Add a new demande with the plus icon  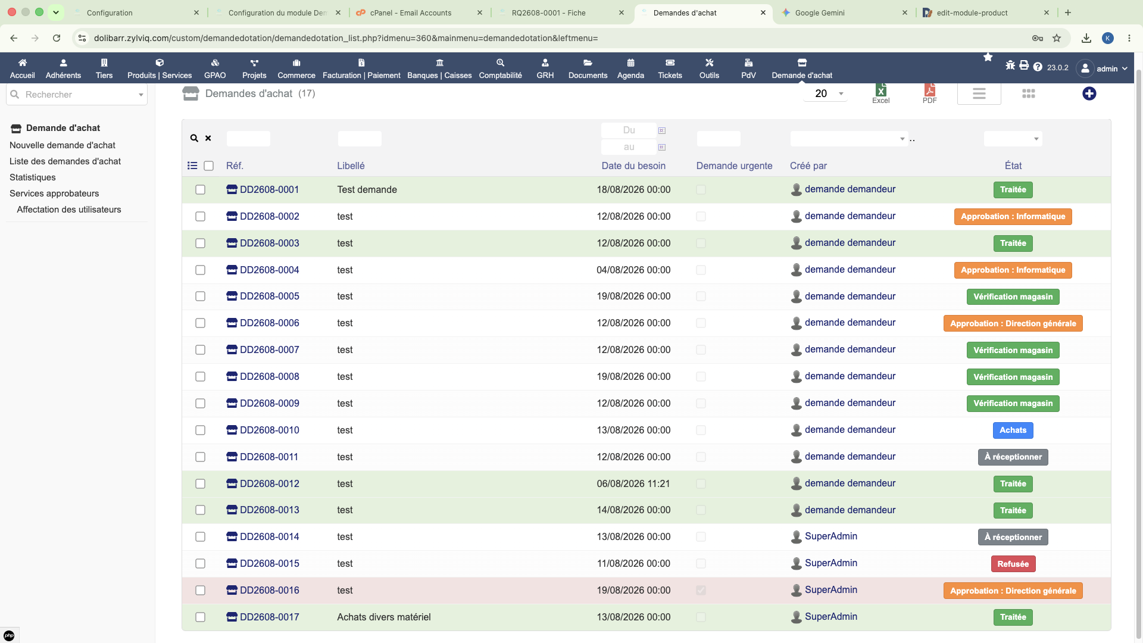[1089, 93]
